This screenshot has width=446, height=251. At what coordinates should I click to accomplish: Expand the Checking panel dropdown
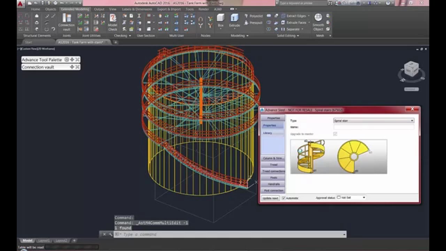129,35
